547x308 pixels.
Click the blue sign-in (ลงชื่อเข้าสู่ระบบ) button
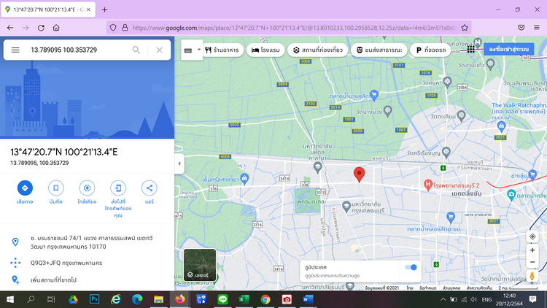pos(508,49)
